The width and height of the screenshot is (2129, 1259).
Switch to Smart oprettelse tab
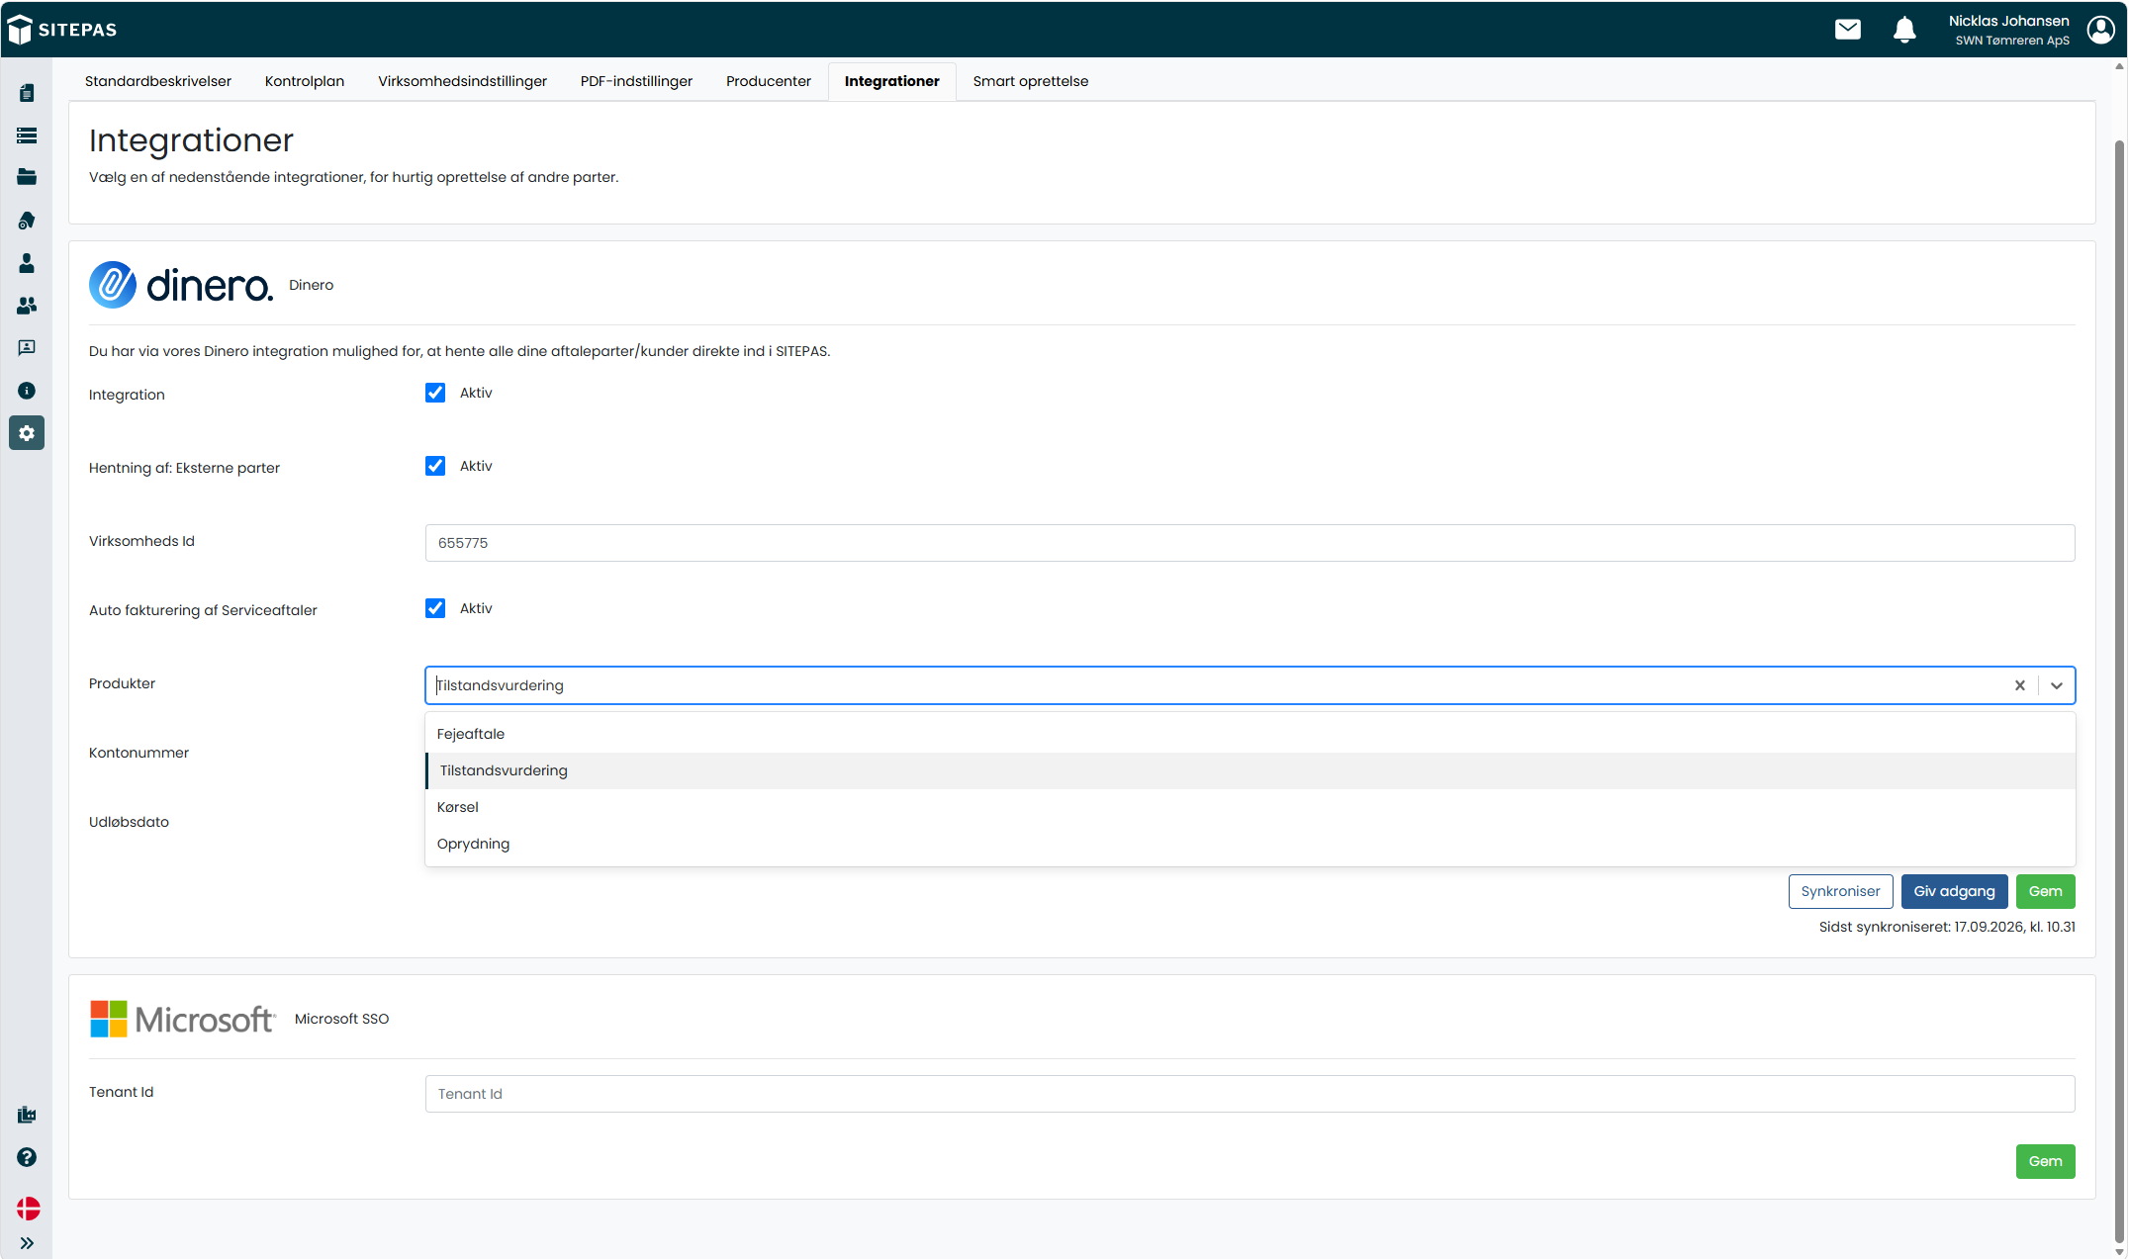(1031, 81)
